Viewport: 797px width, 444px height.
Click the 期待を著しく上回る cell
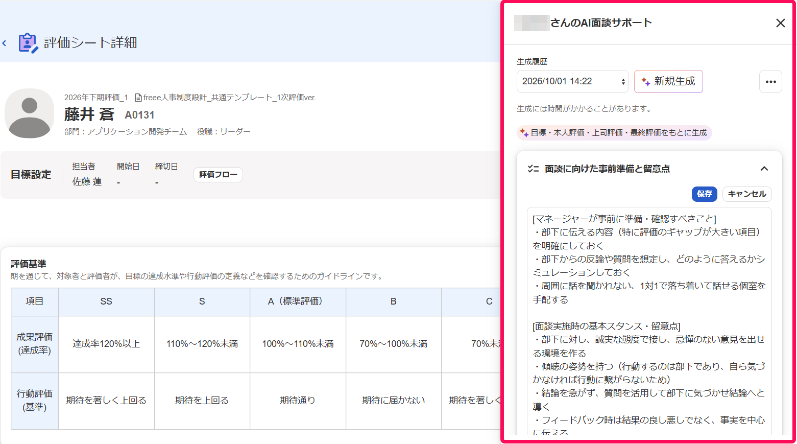tap(106, 401)
